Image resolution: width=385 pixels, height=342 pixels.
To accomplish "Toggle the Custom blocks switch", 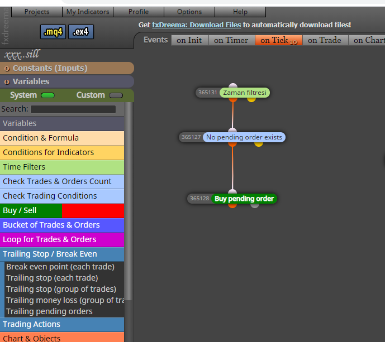I will point(116,95).
